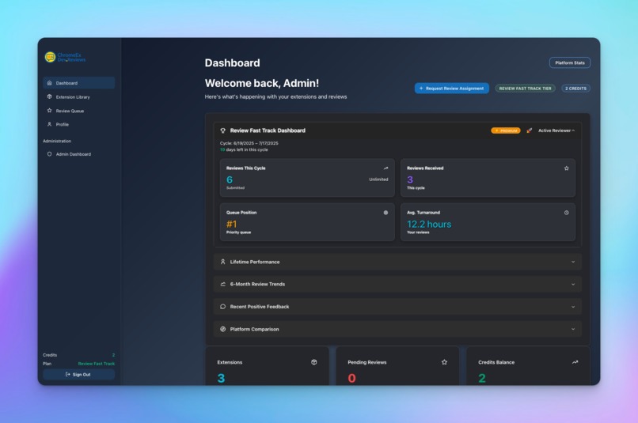Click the 6-Month Review Trends chart icon
Viewport: 638px width, 423px height.
point(223,284)
